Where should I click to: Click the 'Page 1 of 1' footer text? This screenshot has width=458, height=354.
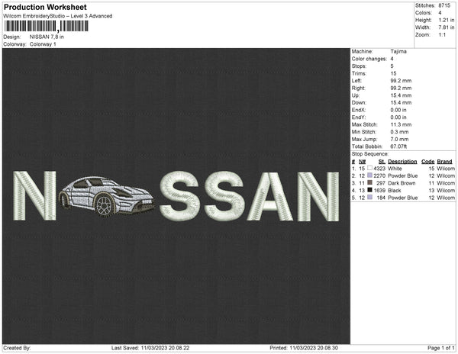pos(441,348)
